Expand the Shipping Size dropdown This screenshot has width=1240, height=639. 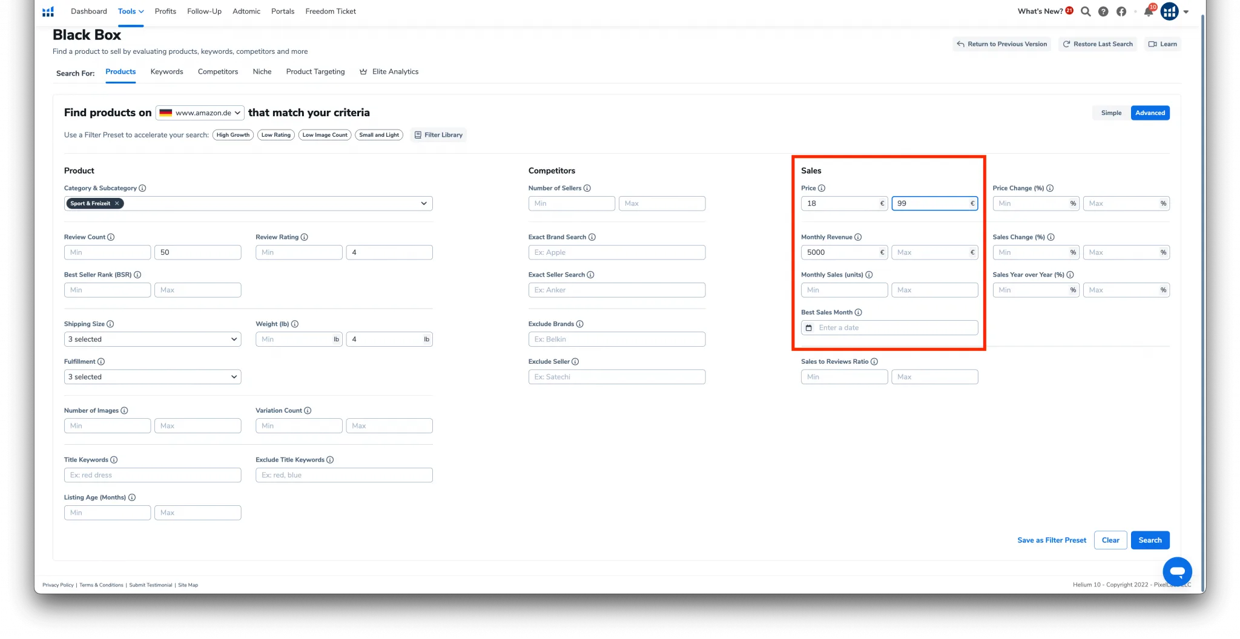(x=153, y=339)
